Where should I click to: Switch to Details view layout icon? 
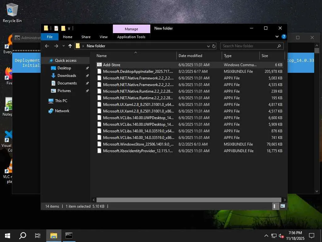tap(275, 206)
